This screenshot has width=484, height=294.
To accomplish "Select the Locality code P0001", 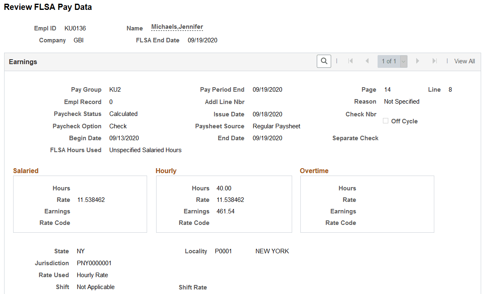I will (x=223, y=251).
